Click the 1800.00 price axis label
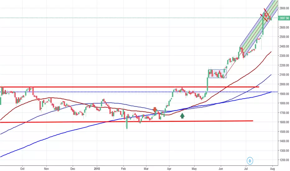The width and height of the screenshot is (290, 171). (284, 103)
